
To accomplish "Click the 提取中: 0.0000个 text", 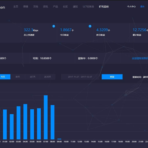I will click(x=88, y=58).
